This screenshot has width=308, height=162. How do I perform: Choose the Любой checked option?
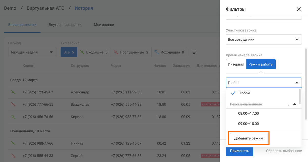pos(244,93)
